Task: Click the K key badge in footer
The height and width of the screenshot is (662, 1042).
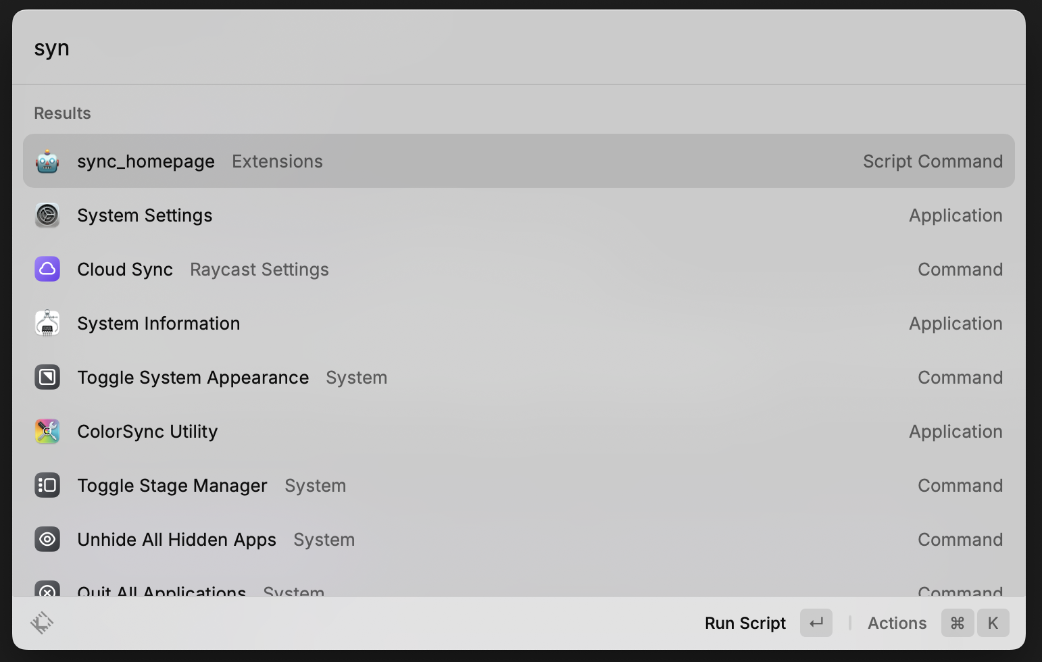Action: [x=993, y=623]
